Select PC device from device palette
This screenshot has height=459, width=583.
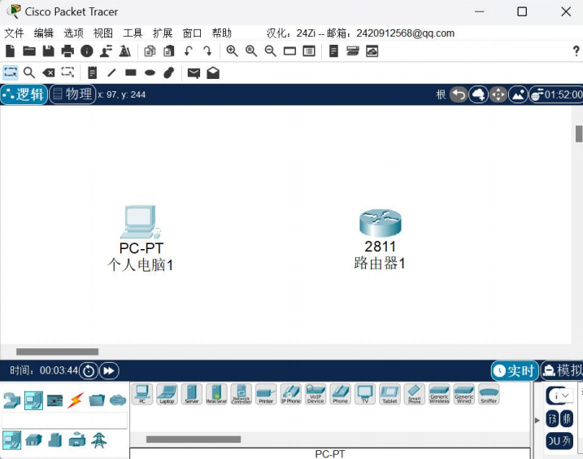pos(142,394)
